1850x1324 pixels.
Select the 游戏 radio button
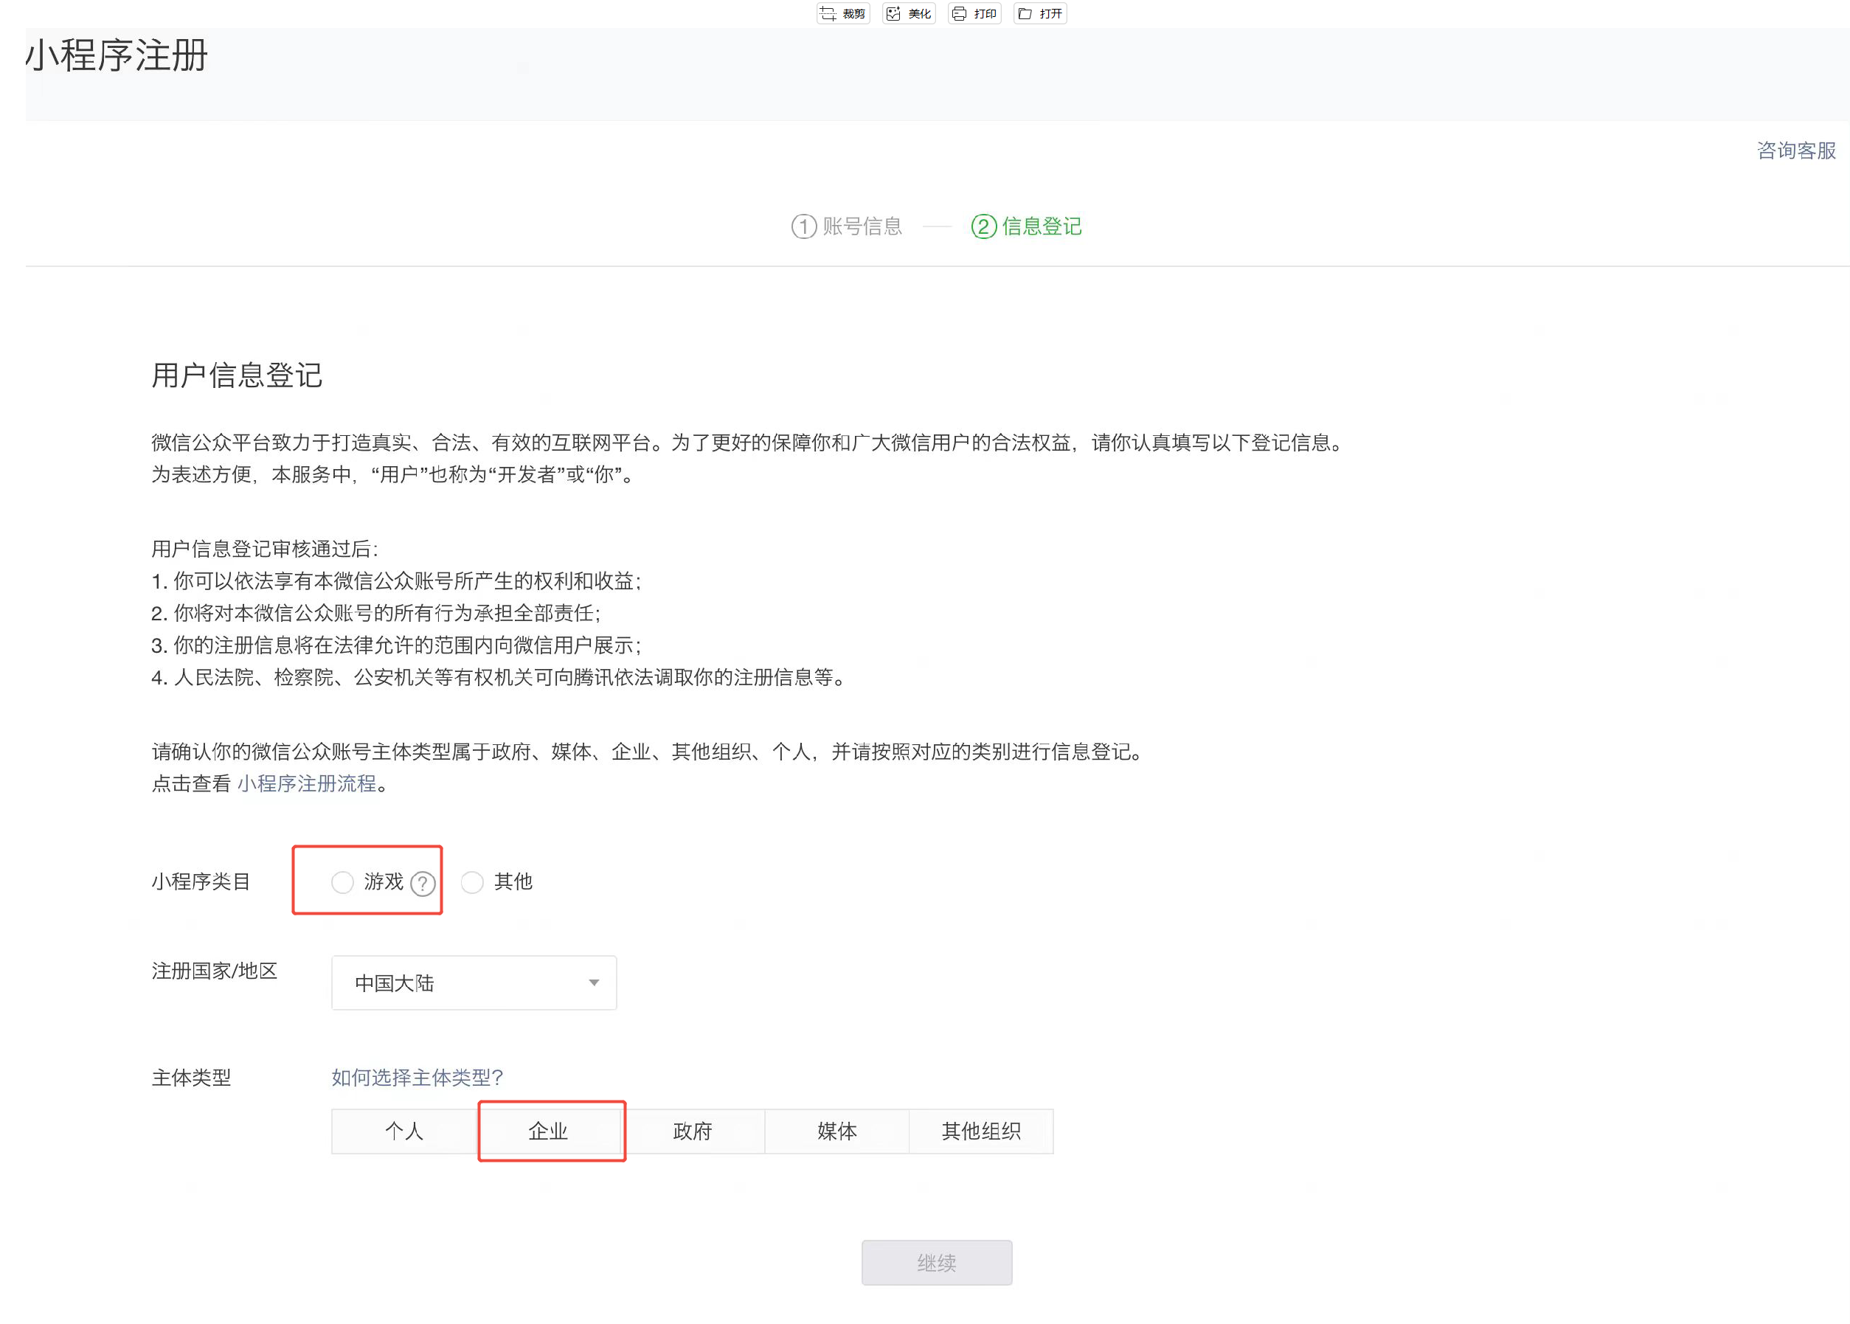point(342,882)
